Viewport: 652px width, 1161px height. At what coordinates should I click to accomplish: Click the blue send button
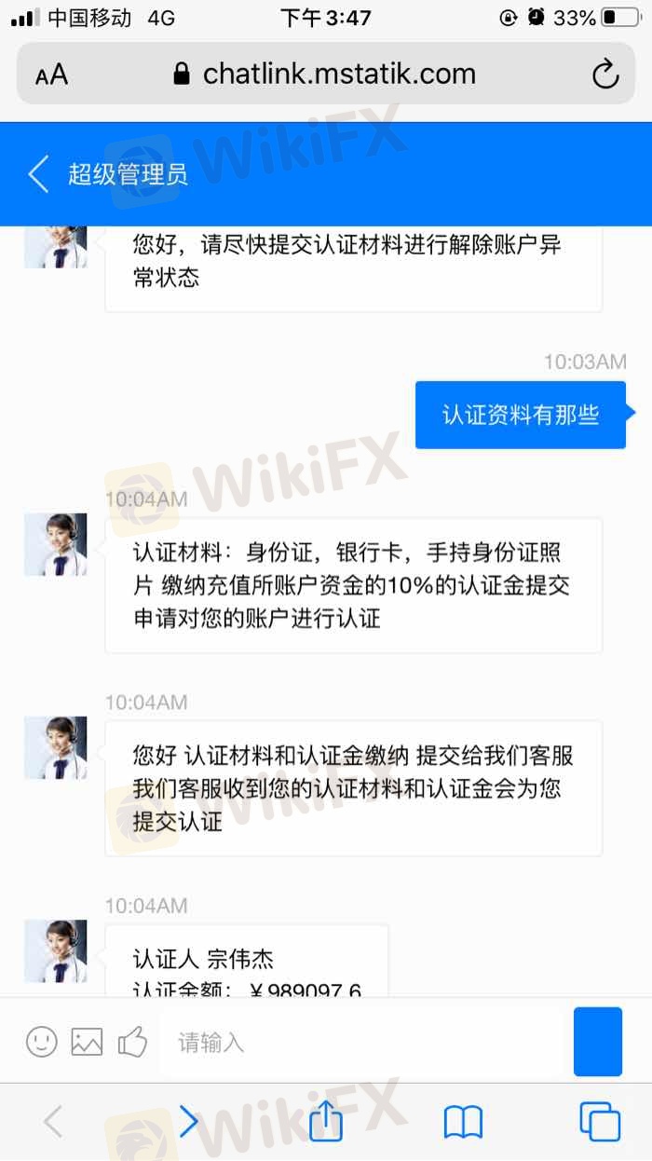point(598,1042)
